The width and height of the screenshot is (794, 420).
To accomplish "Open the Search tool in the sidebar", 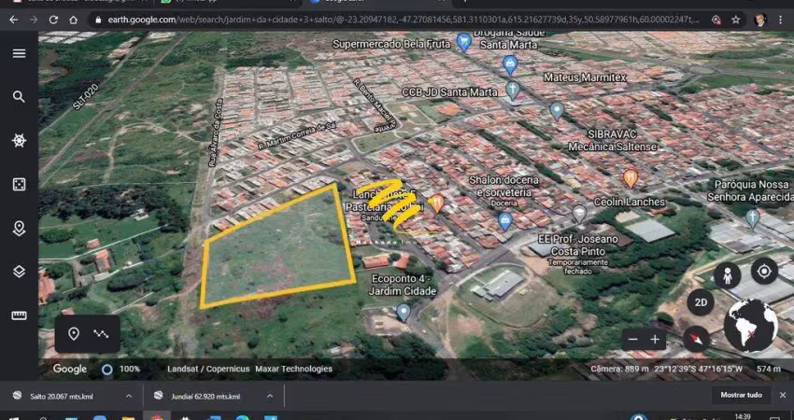I will [x=19, y=97].
